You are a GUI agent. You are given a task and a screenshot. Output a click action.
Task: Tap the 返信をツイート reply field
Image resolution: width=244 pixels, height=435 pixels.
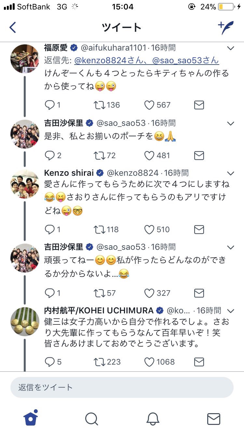point(122,387)
